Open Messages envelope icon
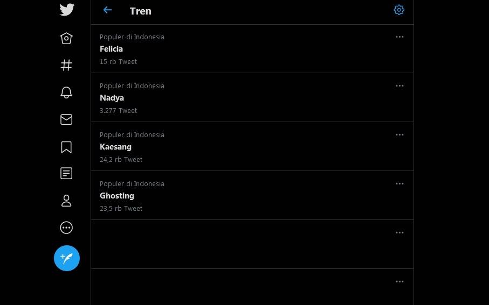 66,119
